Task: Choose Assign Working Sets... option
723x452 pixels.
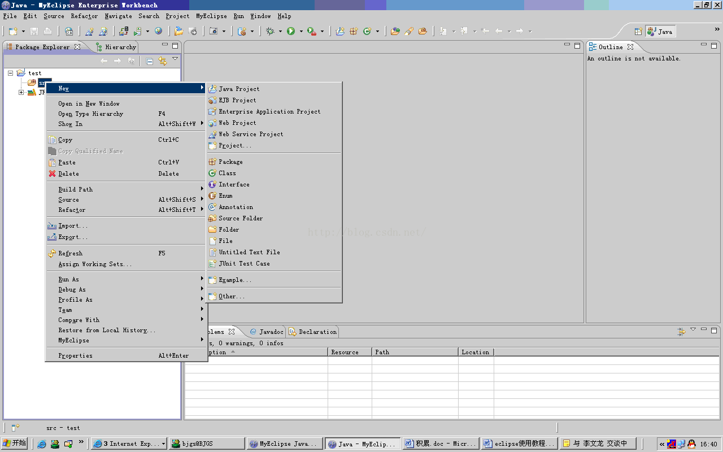Action: pyautogui.click(x=127, y=264)
